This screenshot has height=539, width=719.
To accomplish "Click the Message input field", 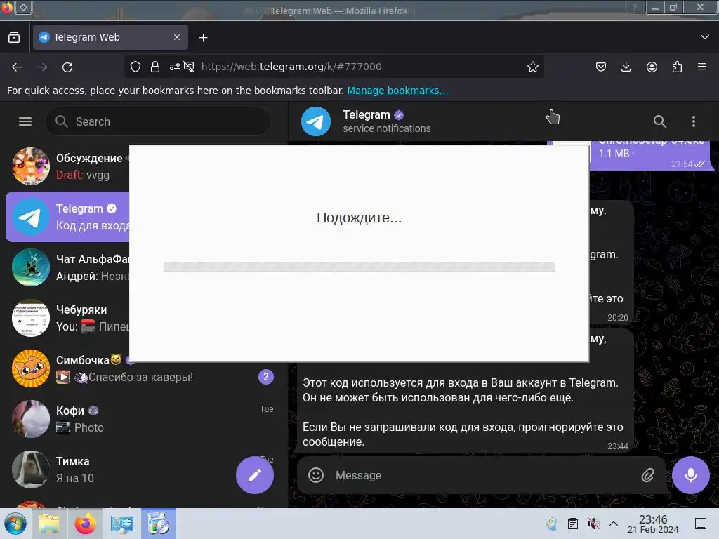I will [x=482, y=475].
